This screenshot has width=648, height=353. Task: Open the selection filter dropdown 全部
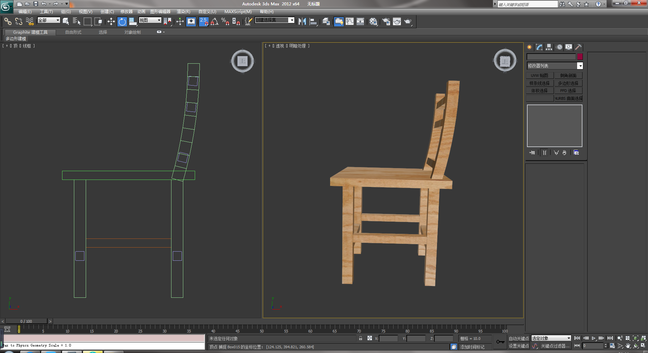pos(49,20)
